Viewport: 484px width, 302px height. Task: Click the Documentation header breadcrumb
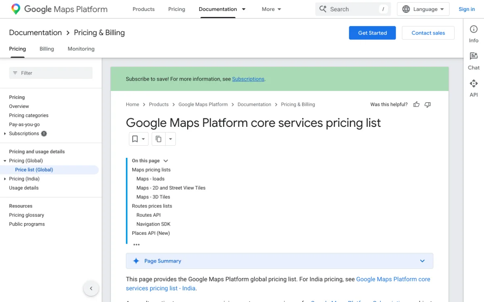point(35,33)
